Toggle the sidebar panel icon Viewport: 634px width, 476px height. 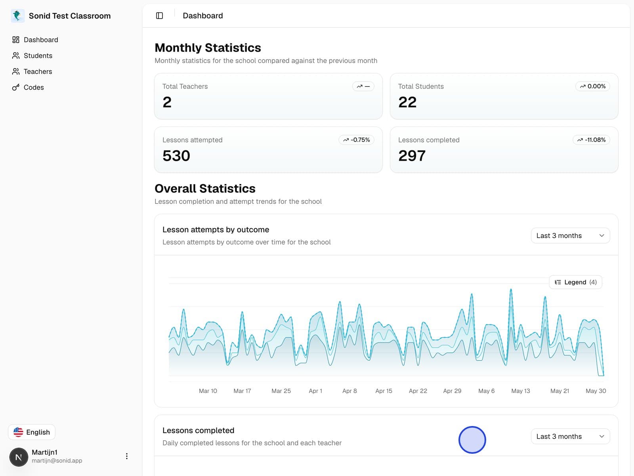pyautogui.click(x=160, y=15)
